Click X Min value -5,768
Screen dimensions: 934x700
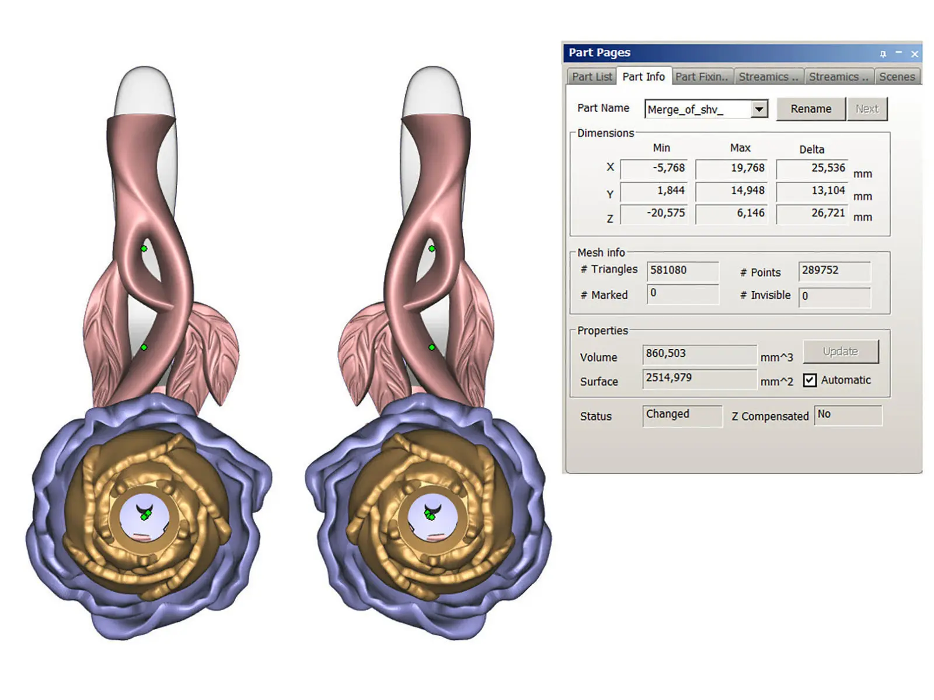pyautogui.click(x=654, y=169)
